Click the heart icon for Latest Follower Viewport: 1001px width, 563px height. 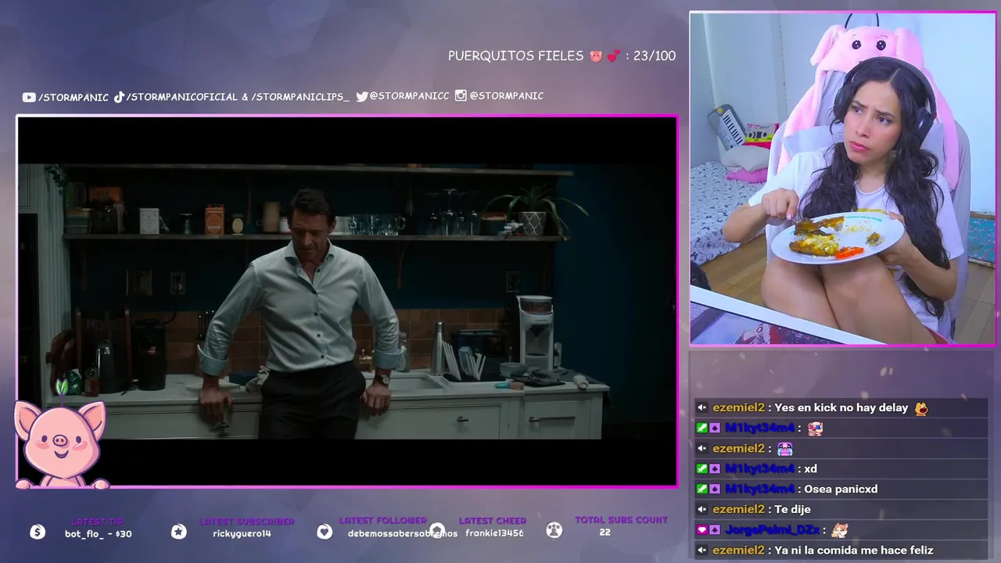325,532
